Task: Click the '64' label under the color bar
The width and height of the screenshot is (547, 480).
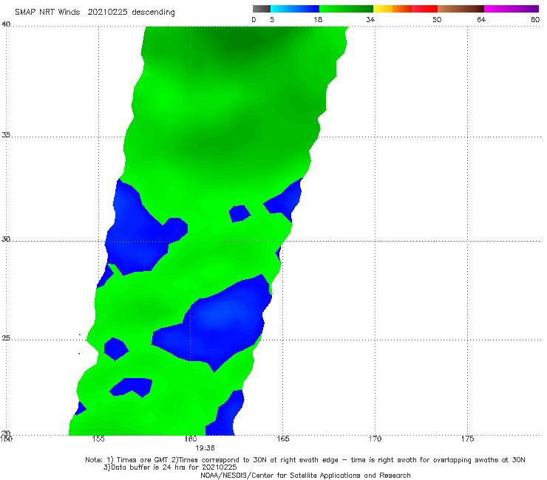Action: 481,19
